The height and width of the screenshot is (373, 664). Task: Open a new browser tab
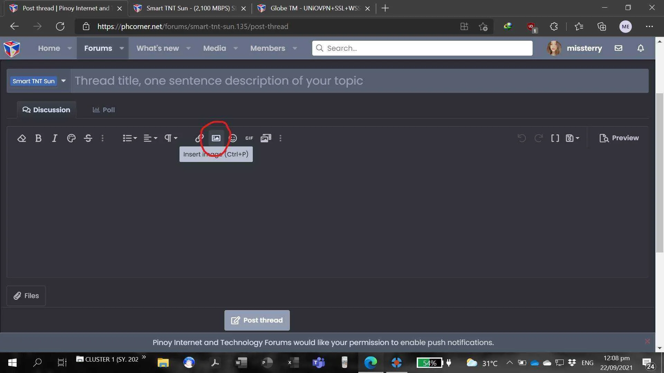(x=385, y=8)
